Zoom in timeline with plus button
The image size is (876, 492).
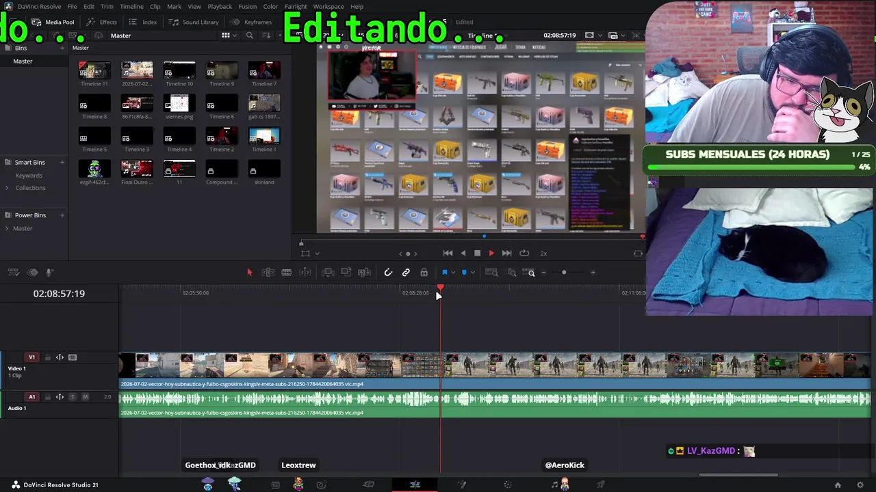tap(593, 273)
